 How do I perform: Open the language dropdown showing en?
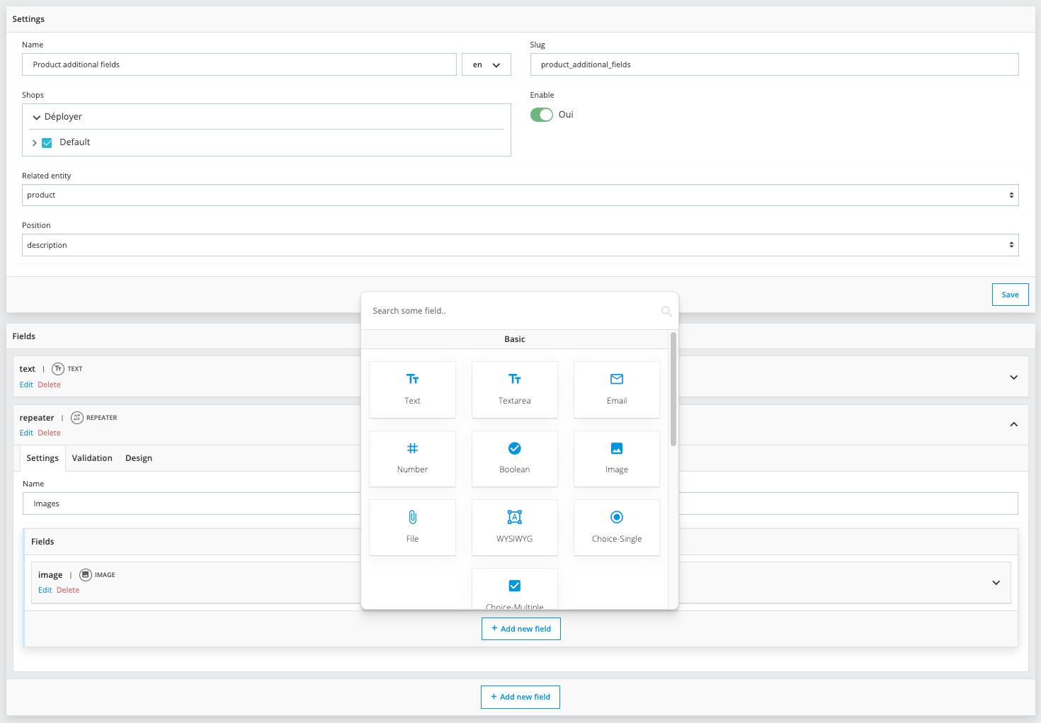[x=486, y=65]
